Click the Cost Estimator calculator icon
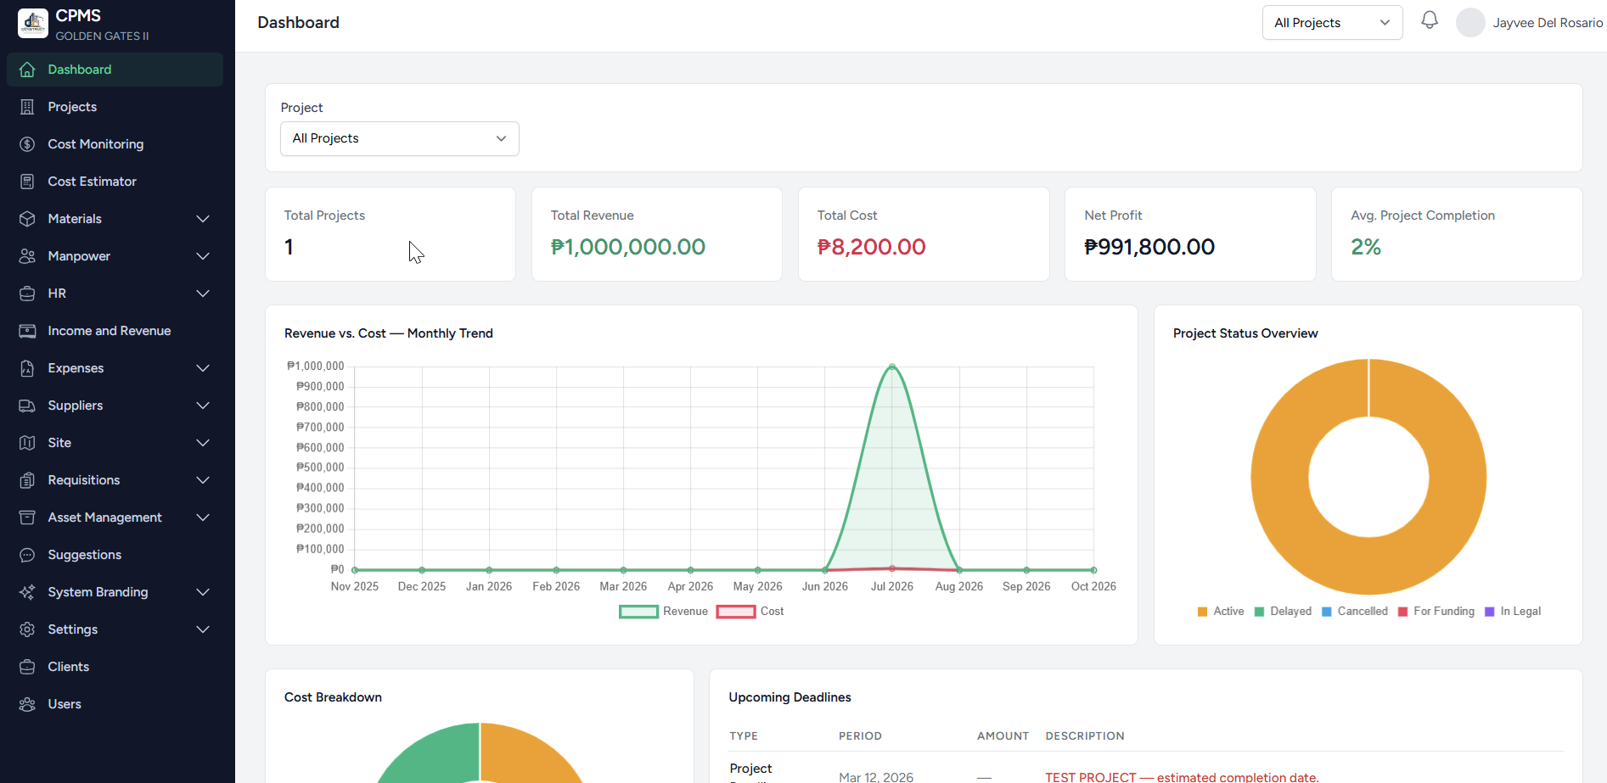Viewport: 1607px width, 783px height. click(x=27, y=182)
